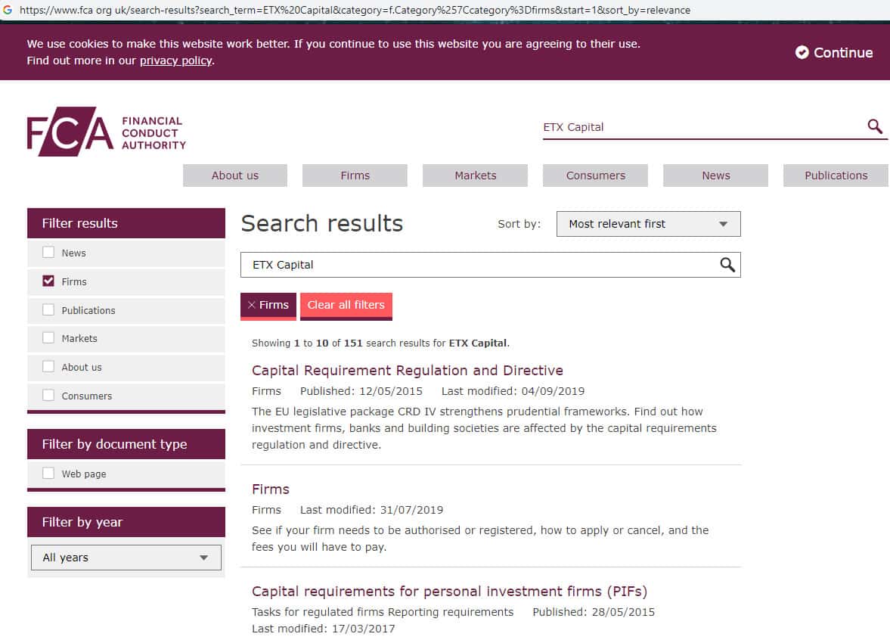The height and width of the screenshot is (640, 890).
Task: Click the header search magnifier icon
Action: point(875,126)
